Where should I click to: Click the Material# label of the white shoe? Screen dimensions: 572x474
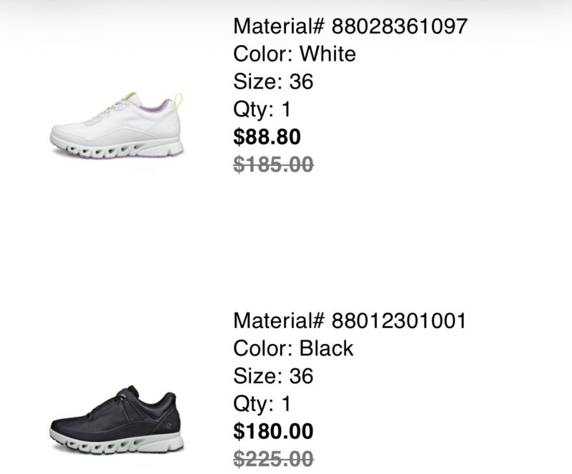(x=278, y=27)
